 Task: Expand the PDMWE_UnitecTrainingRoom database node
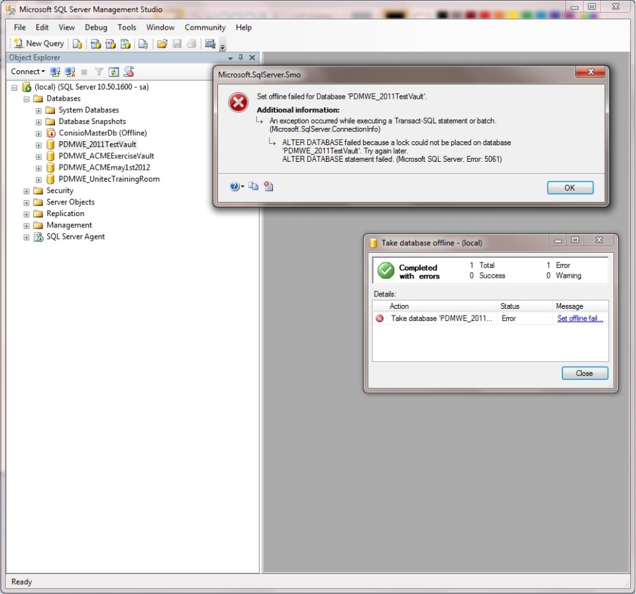38,180
